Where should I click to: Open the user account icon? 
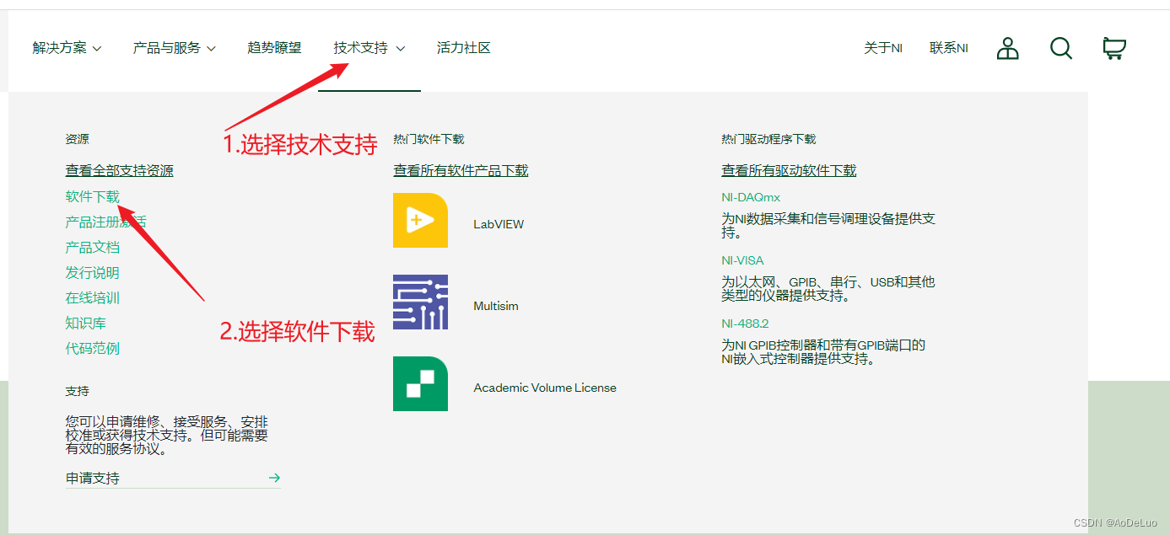(x=1007, y=48)
